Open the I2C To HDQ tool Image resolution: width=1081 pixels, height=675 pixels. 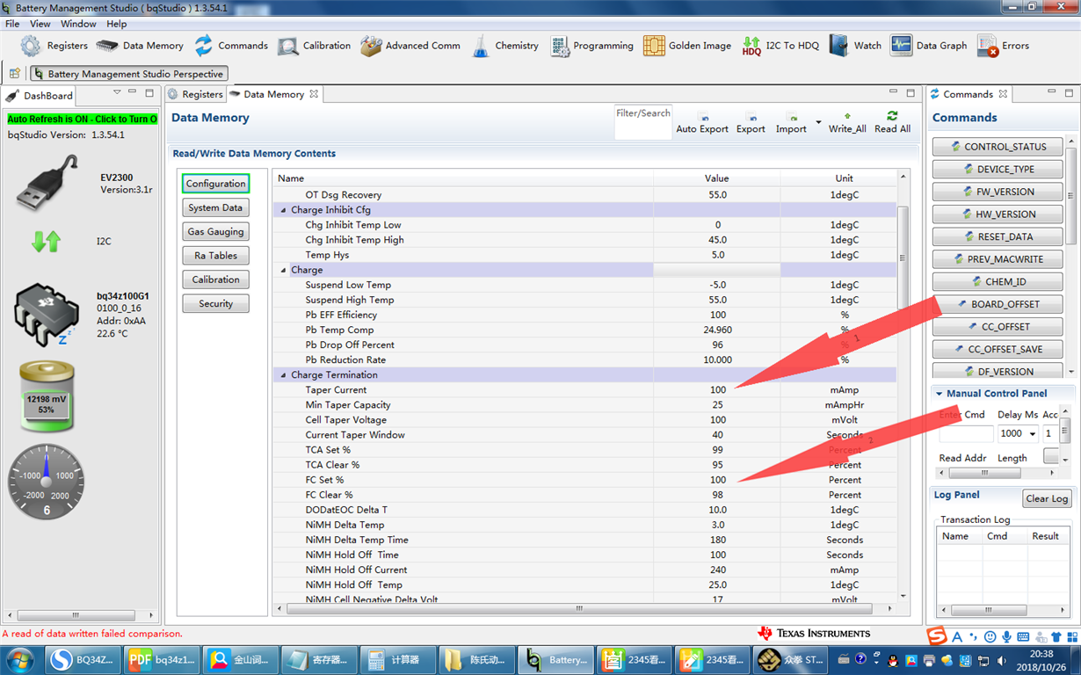[x=751, y=46]
